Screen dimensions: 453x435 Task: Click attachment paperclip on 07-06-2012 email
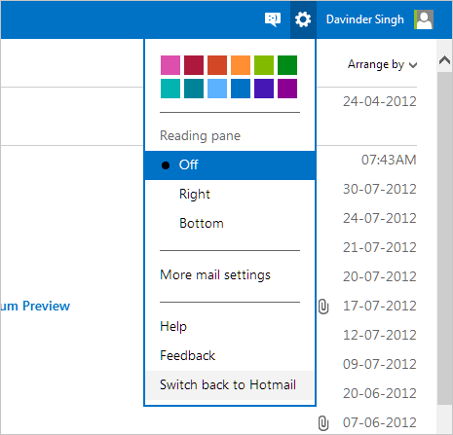(x=323, y=423)
